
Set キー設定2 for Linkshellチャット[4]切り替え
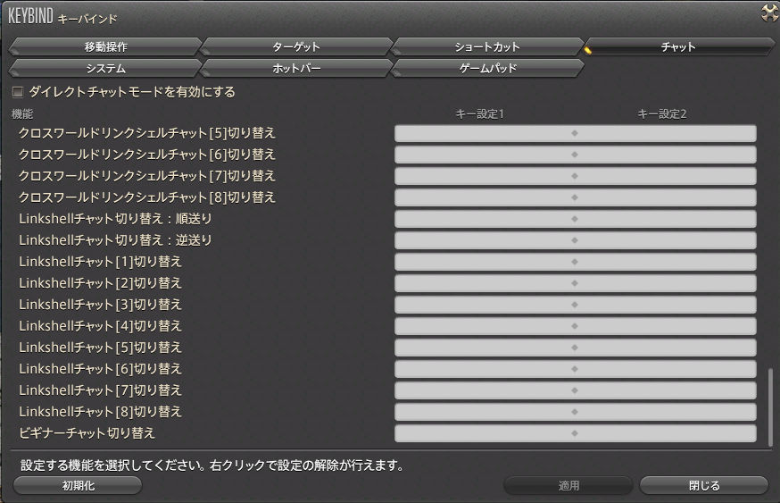666,326
